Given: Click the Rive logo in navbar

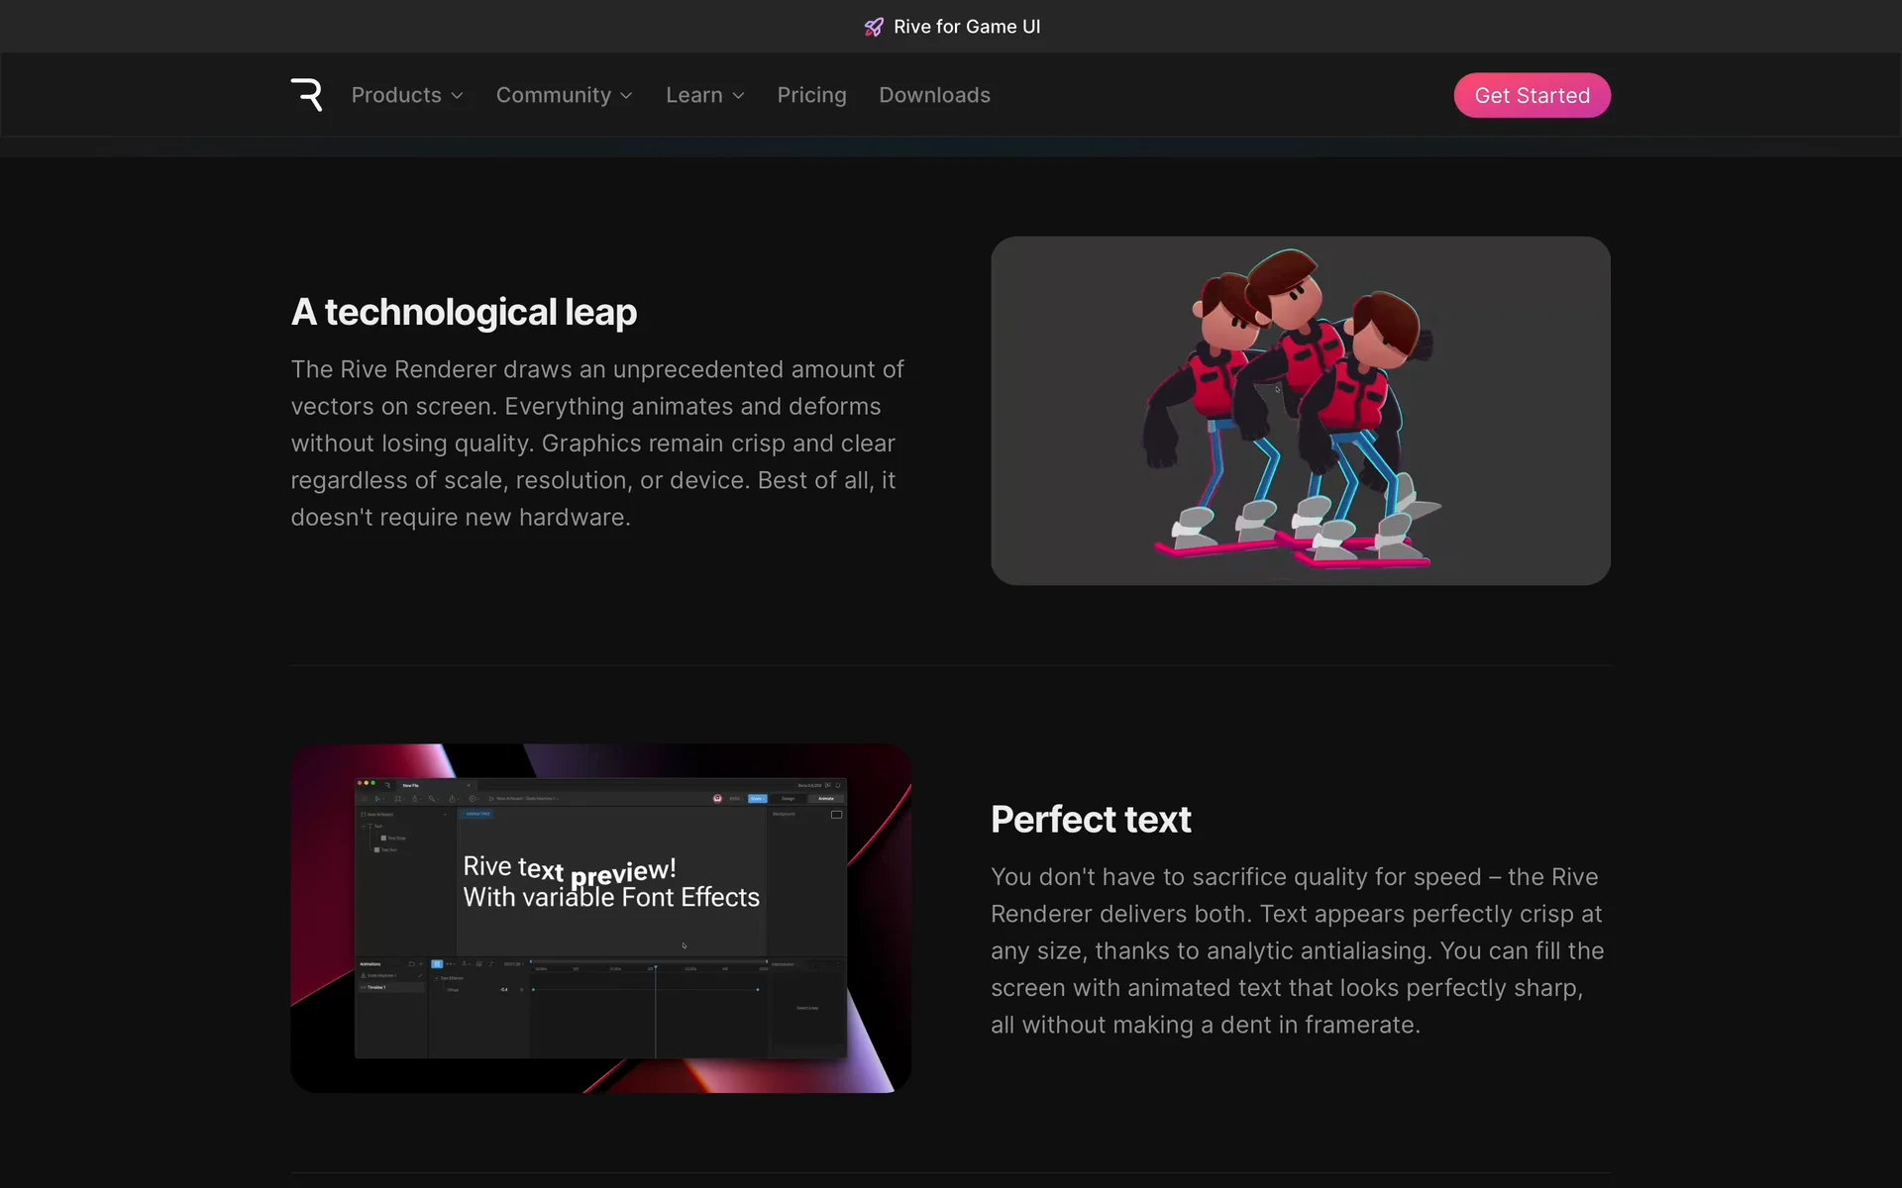Looking at the screenshot, I should (307, 95).
